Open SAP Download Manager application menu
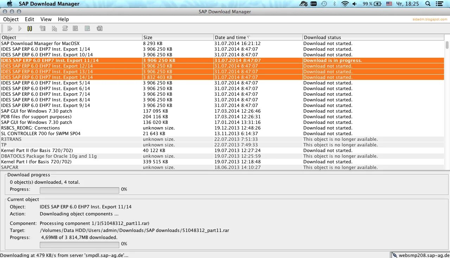 pyautogui.click(x=49, y=4)
